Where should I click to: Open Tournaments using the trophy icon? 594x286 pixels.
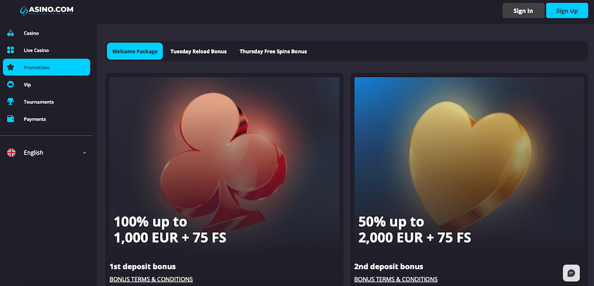coord(11,102)
